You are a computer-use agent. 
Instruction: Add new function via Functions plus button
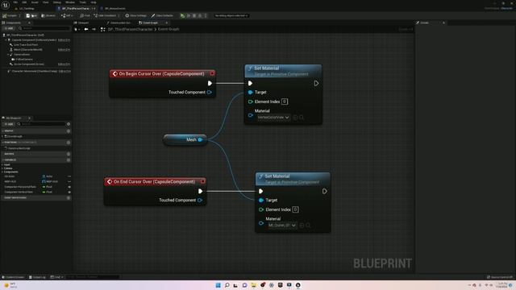click(69, 143)
